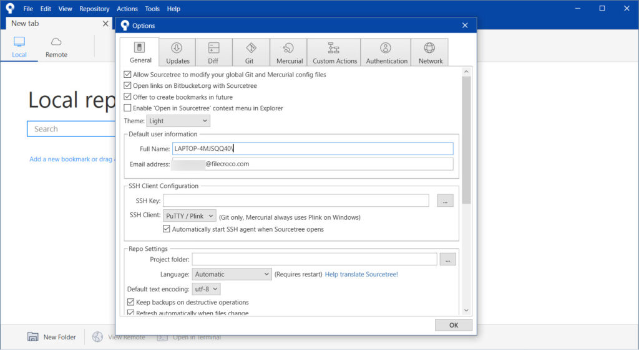Screen dimensions: 639x350
Task: Click the Options vertical scrollbar thumb
Action: pos(466,140)
